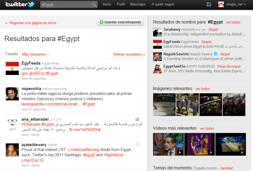Open Mensajes in top navigation

[x=138, y=4]
